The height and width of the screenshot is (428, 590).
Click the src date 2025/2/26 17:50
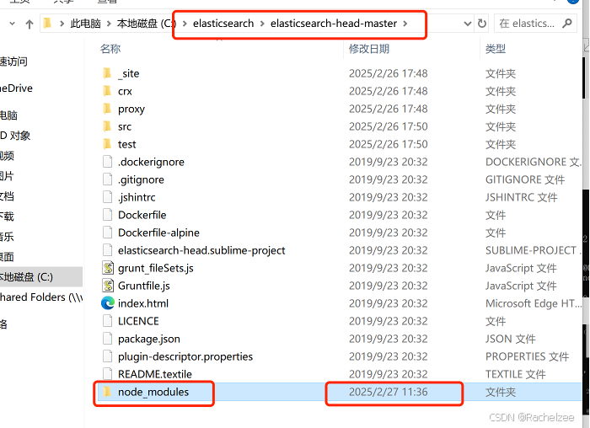(388, 126)
